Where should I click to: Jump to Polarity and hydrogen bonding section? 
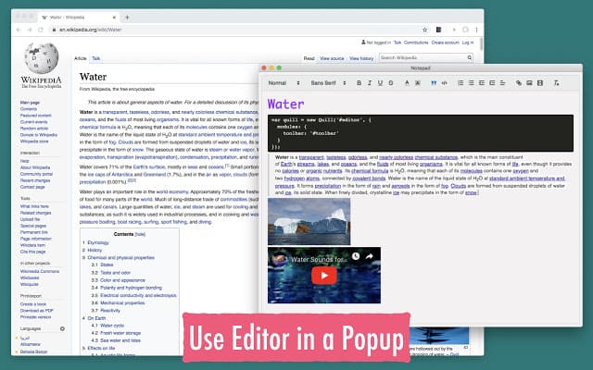point(131,288)
